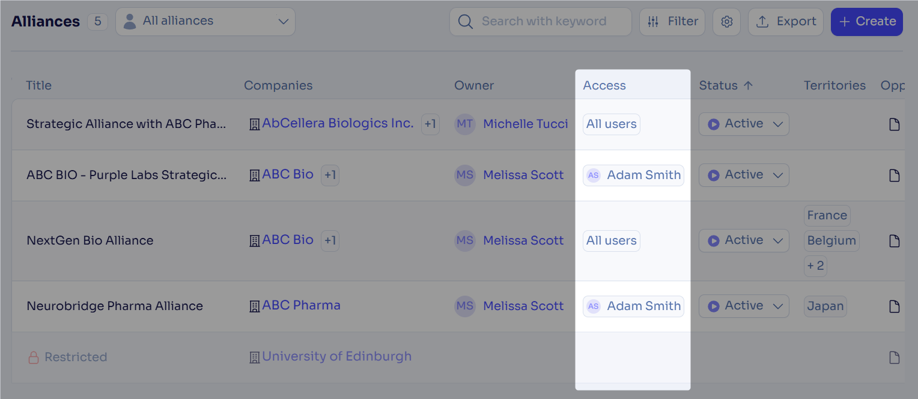
Task: Expand the +2 territories badge
Action: click(816, 266)
